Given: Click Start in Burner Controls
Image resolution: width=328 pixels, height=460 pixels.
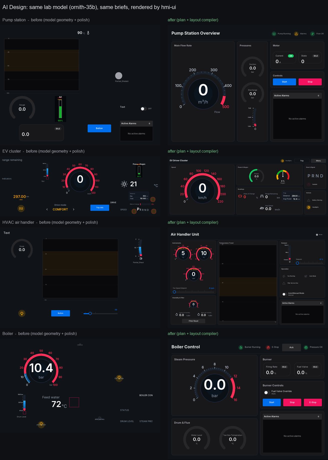Looking at the screenshot, I should (272, 402).
